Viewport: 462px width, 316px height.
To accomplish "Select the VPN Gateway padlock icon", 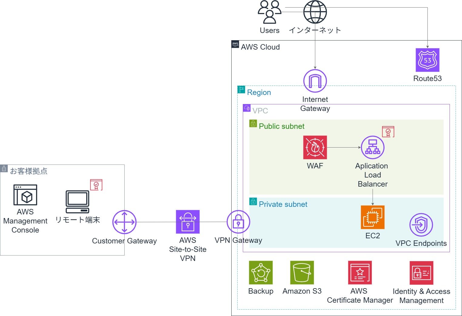I will pyautogui.click(x=238, y=222).
